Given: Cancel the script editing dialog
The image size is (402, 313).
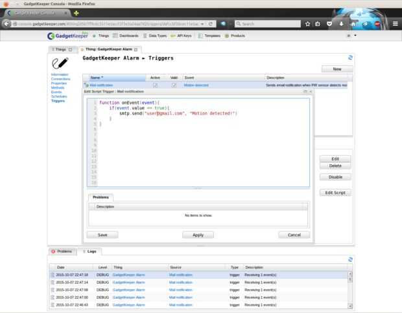Looking at the screenshot, I should pos(294,235).
